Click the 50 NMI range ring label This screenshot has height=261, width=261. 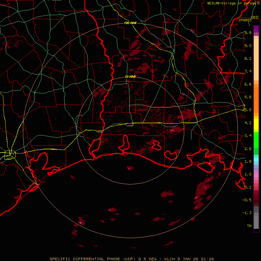coord(130,77)
